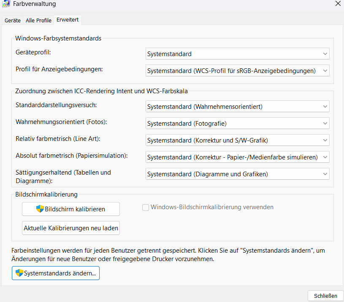Click Absolut farbmetrisch (Papiersimulation): label
344x302 pixels.
click(71, 156)
